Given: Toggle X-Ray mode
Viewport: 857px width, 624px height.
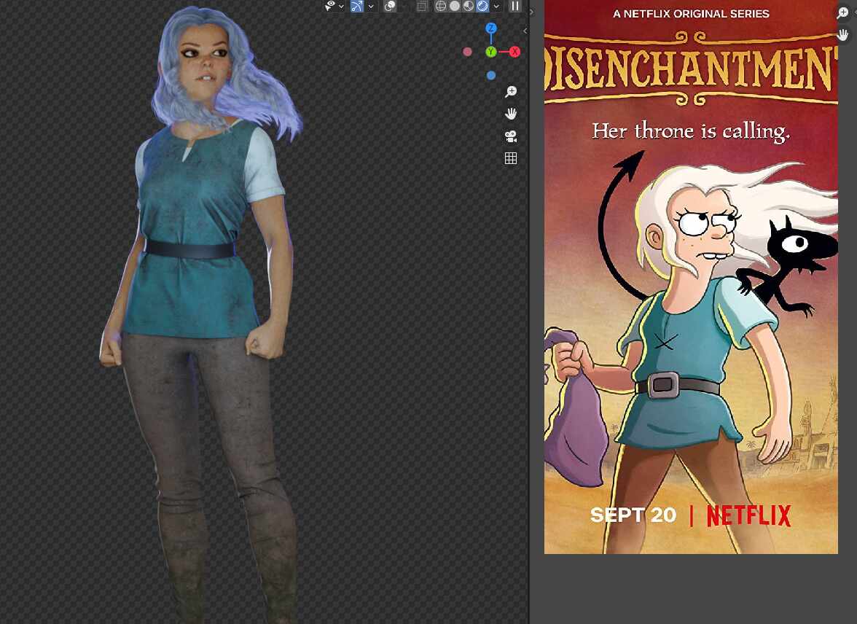Looking at the screenshot, I should click(421, 6).
